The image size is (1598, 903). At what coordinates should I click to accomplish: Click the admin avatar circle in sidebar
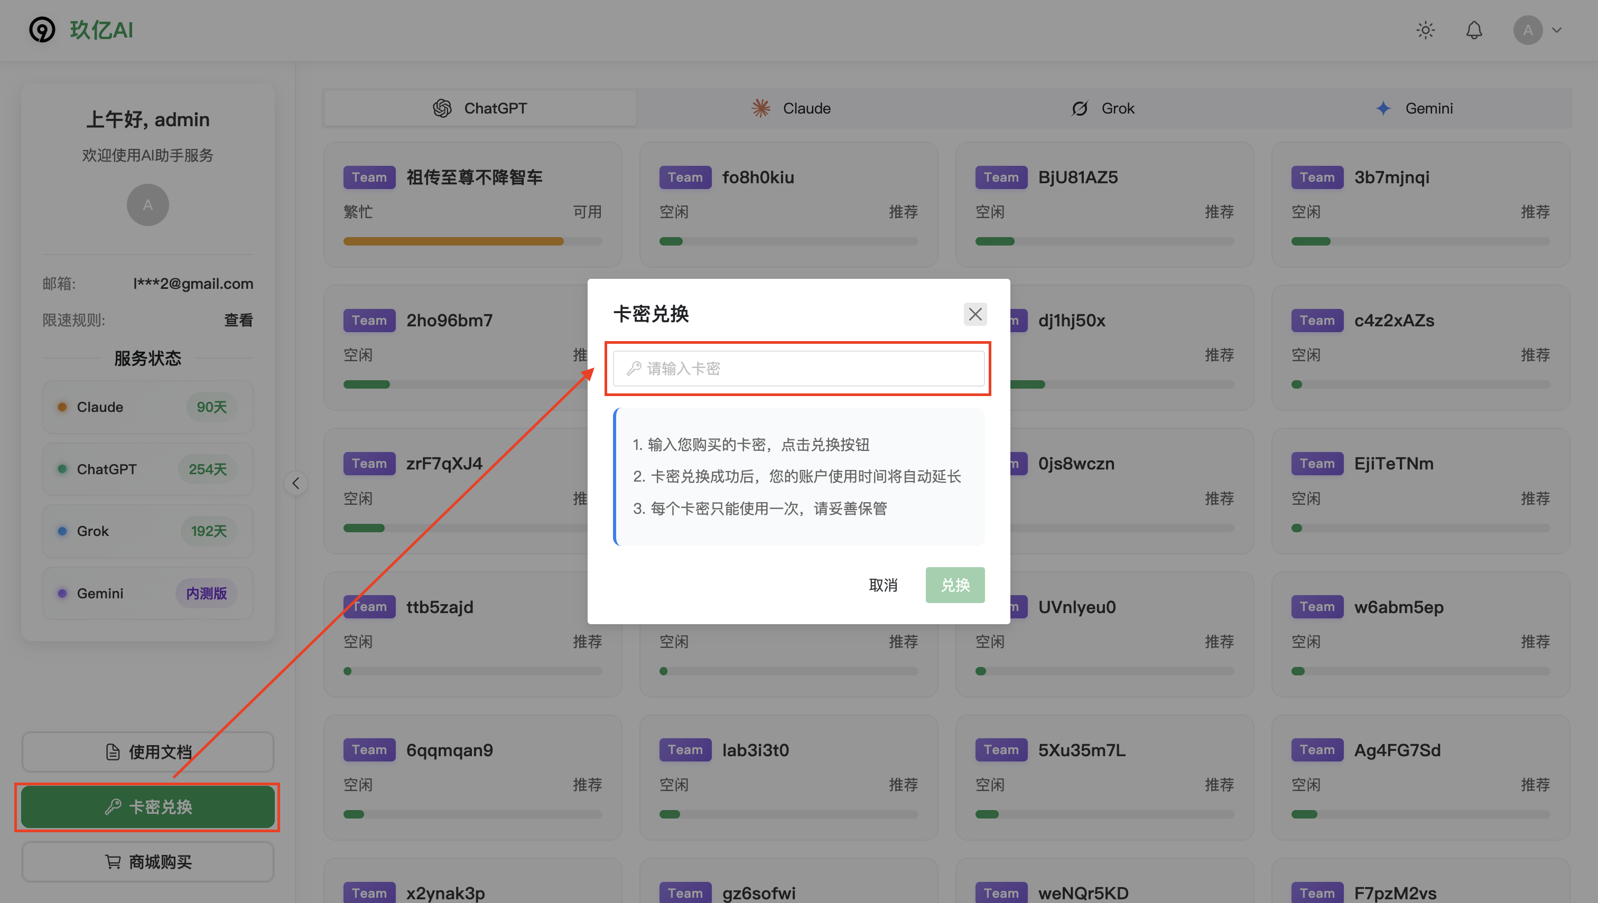click(147, 205)
